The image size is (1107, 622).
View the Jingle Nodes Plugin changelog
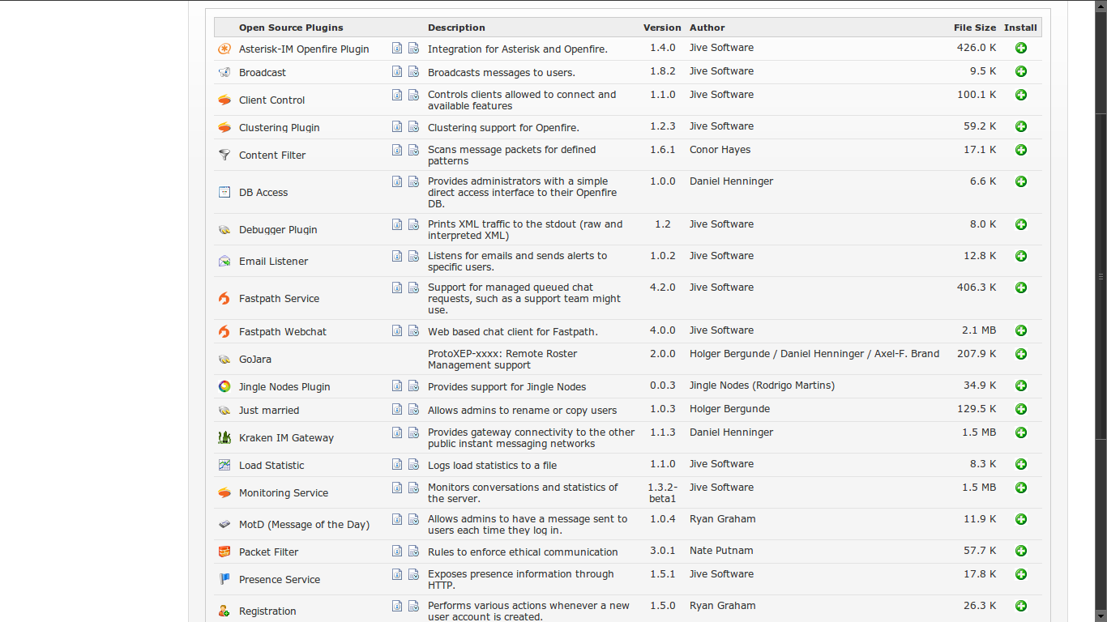[413, 386]
